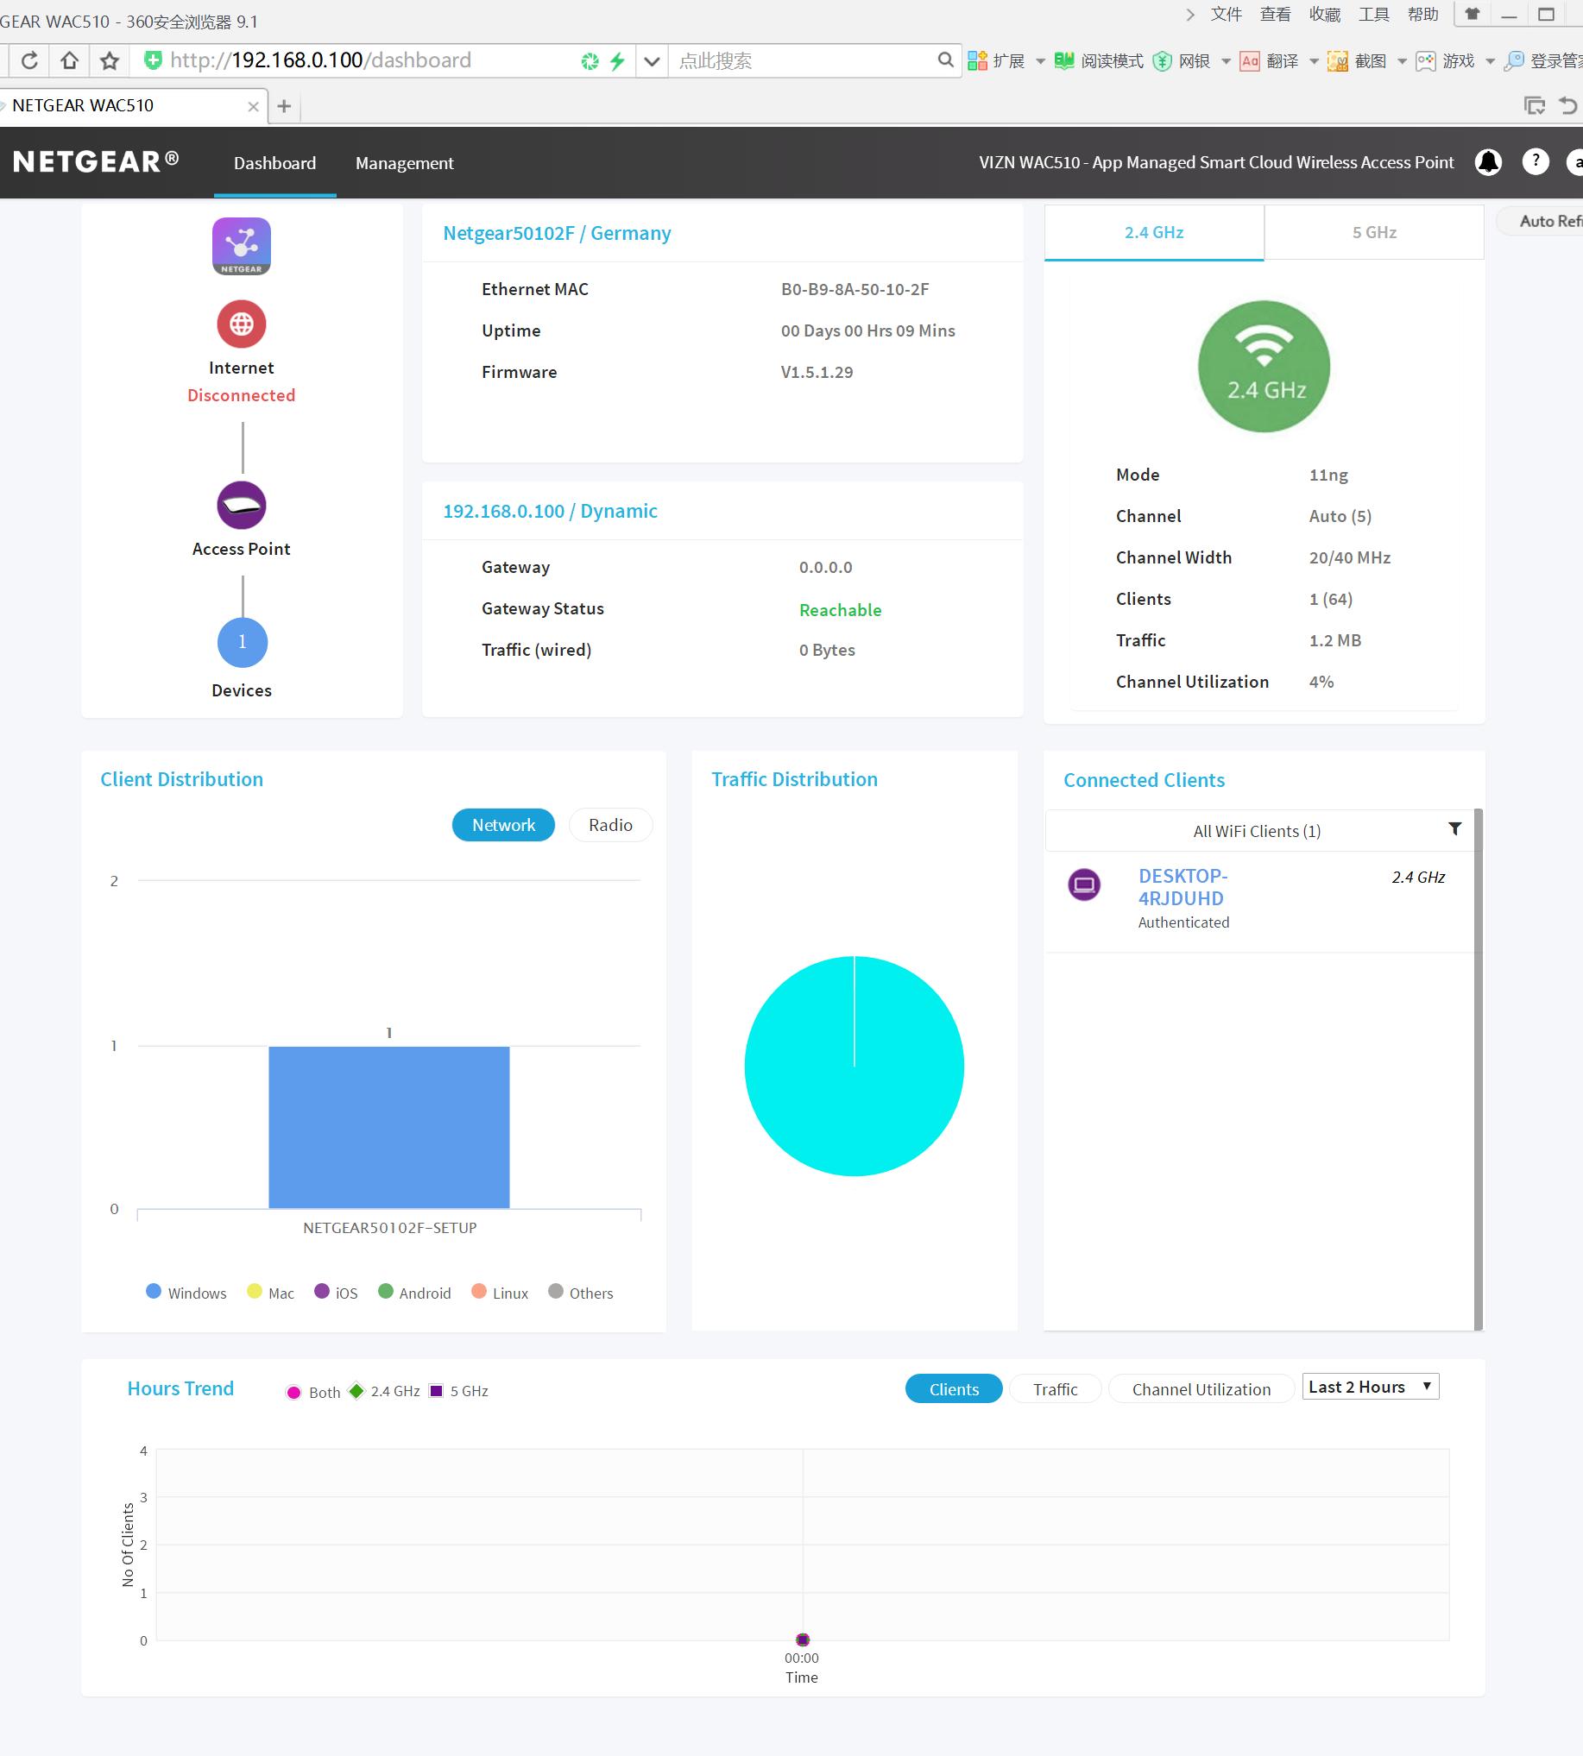Viewport: 1583px width, 1756px height.
Task: Toggle the 5 GHz legend series in Hours Trend
Action: click(x=458, y=1391)
